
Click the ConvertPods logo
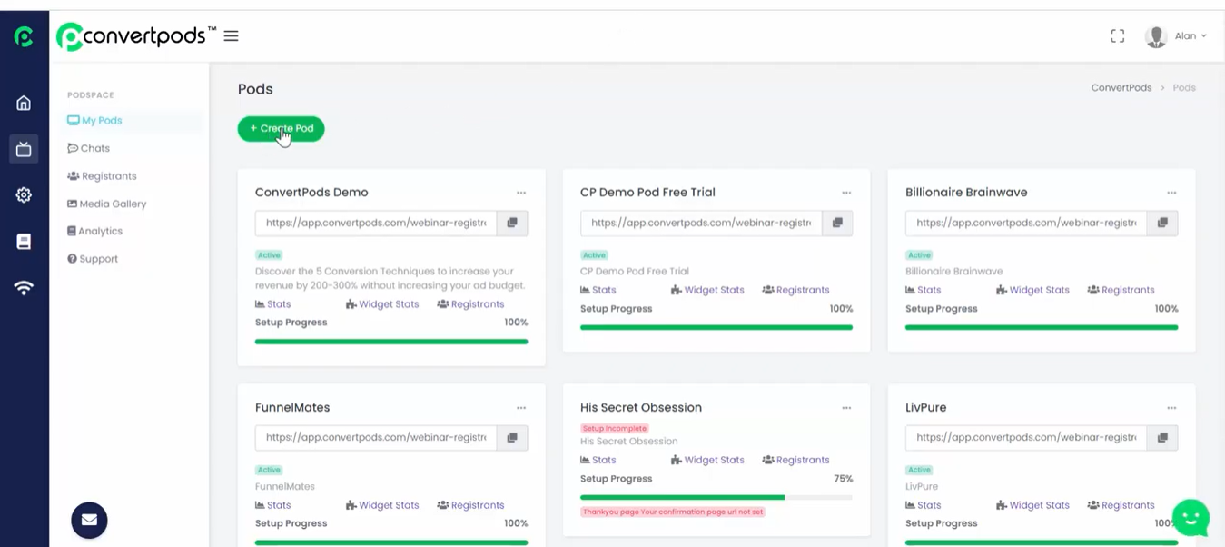click(136, 36)
